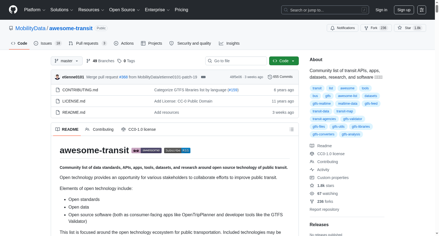The height and width of the screenshot is (236, 439).
Task: Open the MobilityData owner link
Action: tap(30, 28)
